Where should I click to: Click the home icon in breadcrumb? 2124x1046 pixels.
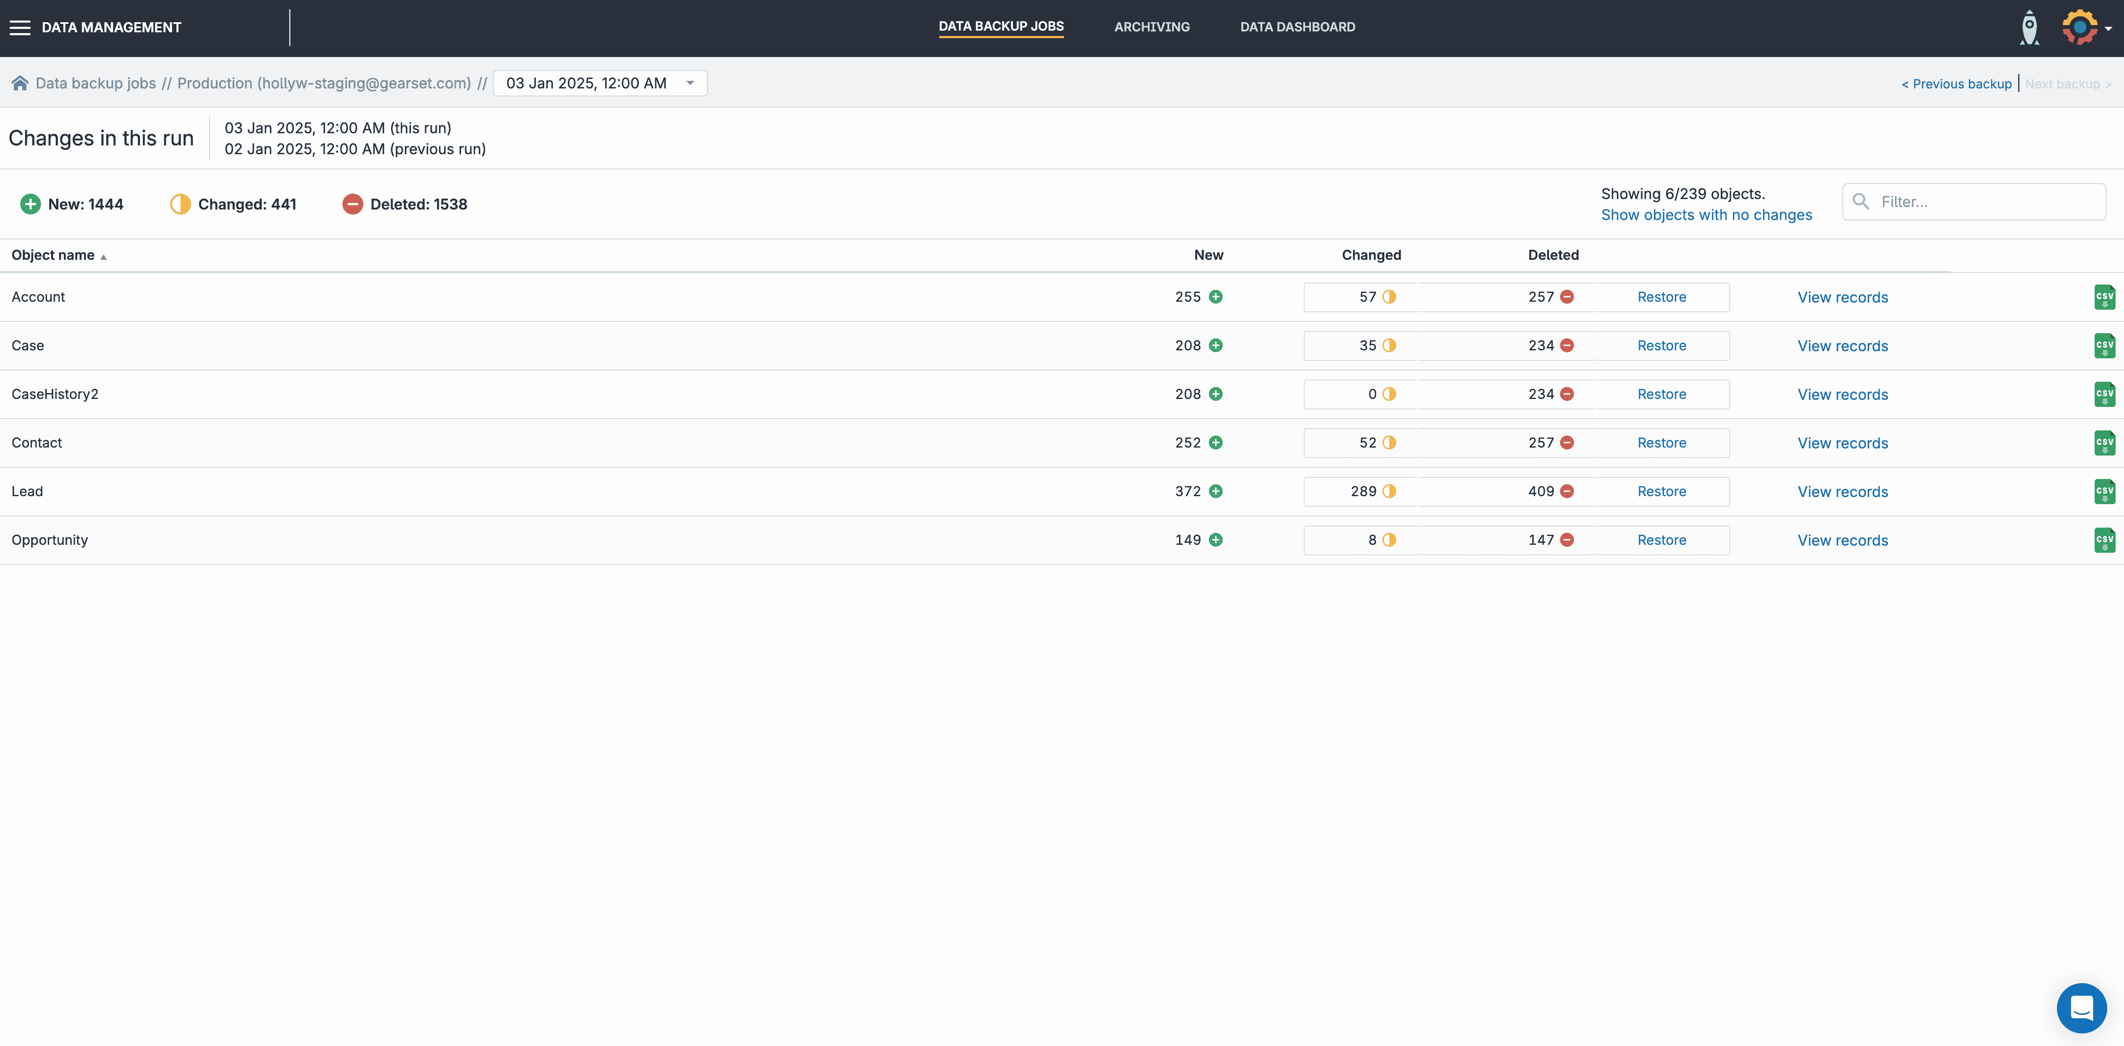tap(20, 83)
